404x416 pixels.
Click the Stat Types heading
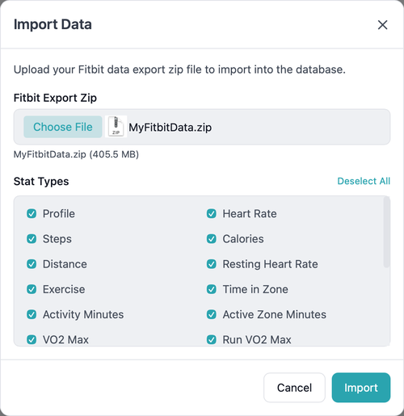click(41, 182)
